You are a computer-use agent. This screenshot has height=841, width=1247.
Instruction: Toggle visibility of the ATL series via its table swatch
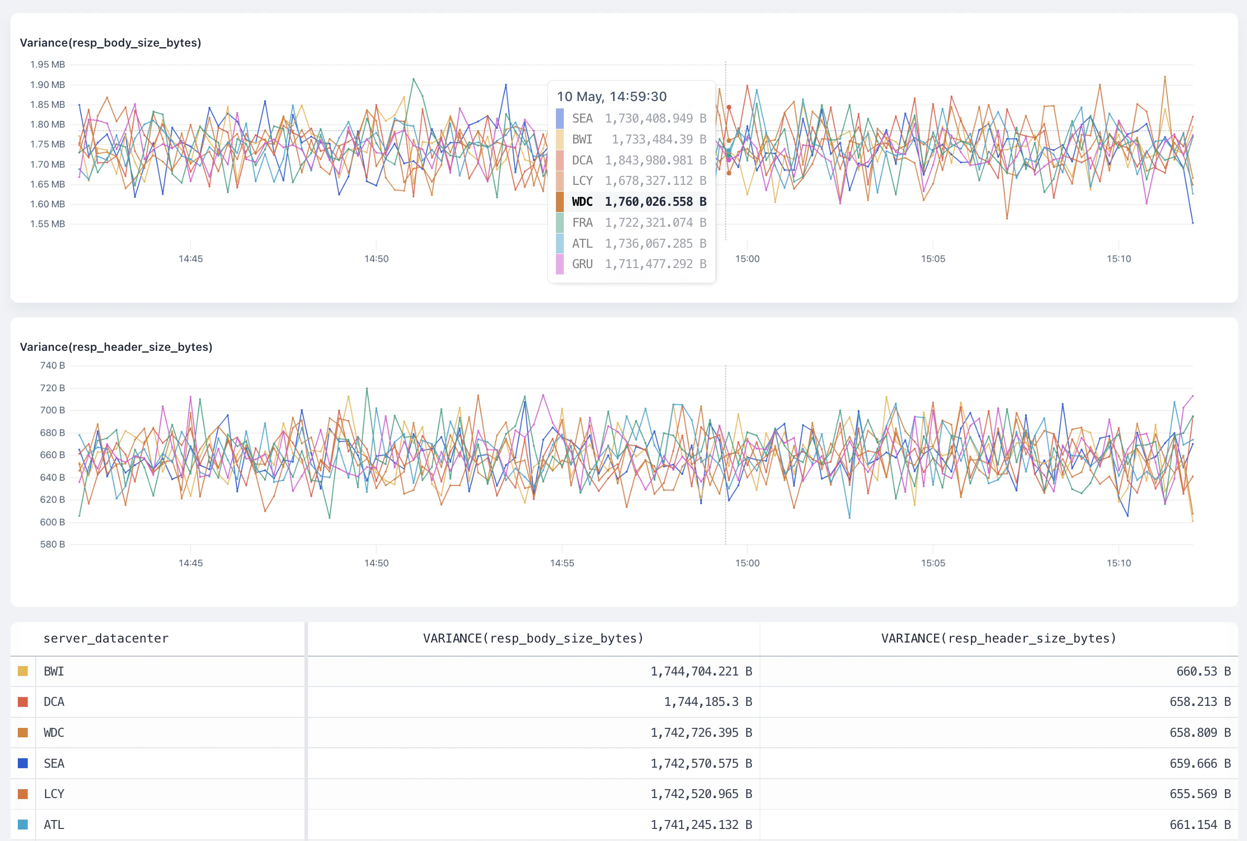(23, 824)
